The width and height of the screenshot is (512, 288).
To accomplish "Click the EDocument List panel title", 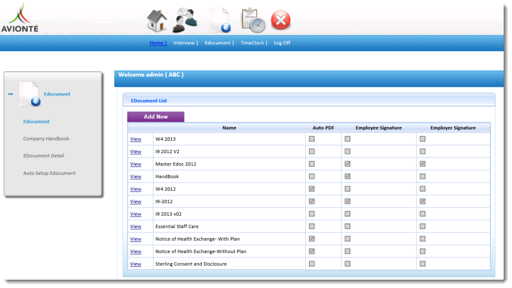I will coord(149,100).
